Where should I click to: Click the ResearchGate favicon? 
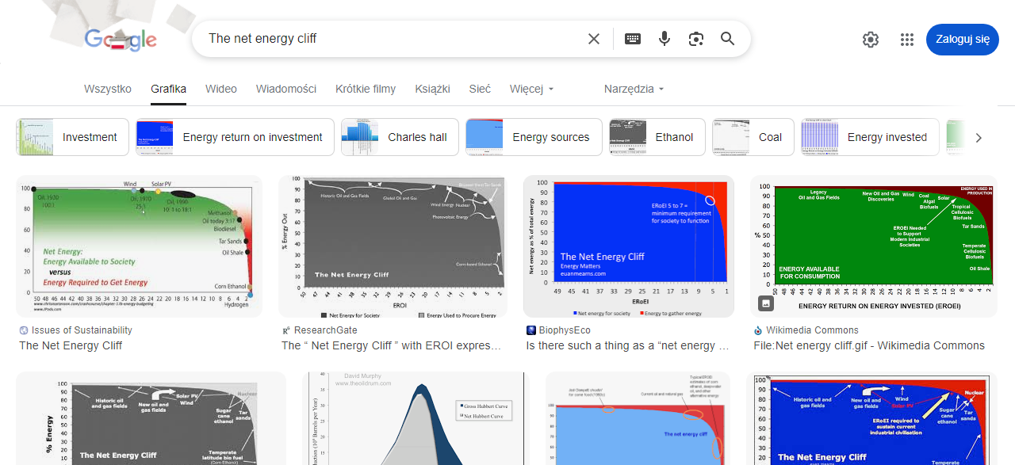[286, 330]
